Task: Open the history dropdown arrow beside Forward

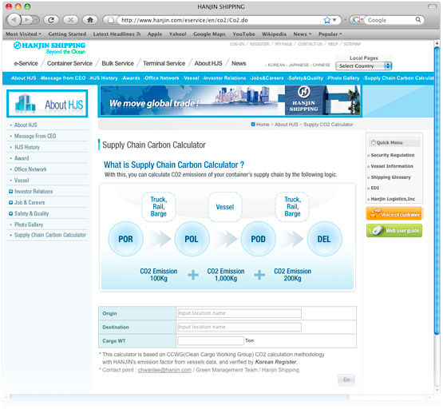Action: click(x=36, y=20)
